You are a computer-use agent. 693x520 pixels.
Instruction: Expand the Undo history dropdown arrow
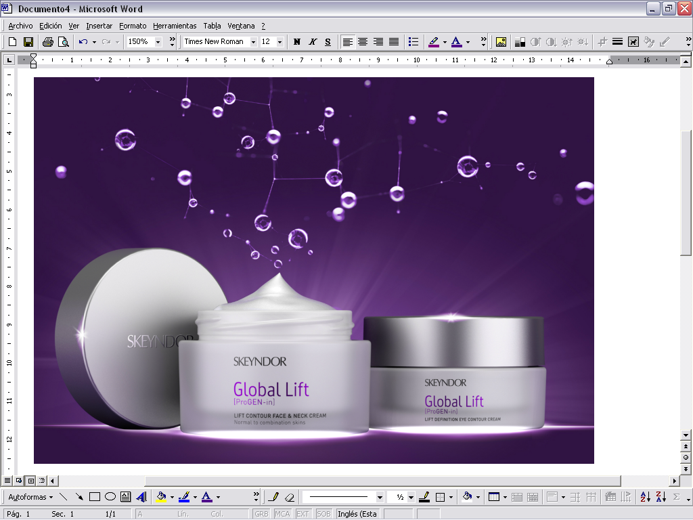[x=94, y=42]
